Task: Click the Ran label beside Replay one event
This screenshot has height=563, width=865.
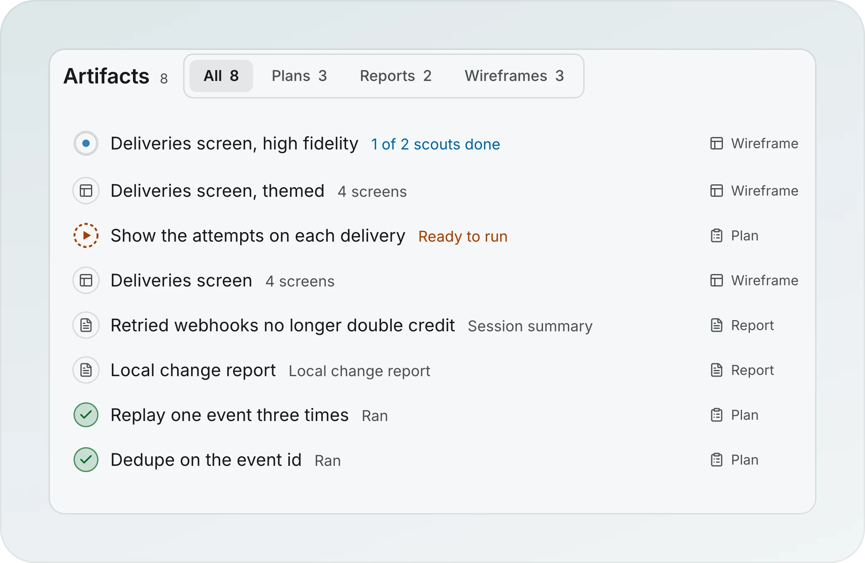Action: pyautogui.click(x=375, y=416)
